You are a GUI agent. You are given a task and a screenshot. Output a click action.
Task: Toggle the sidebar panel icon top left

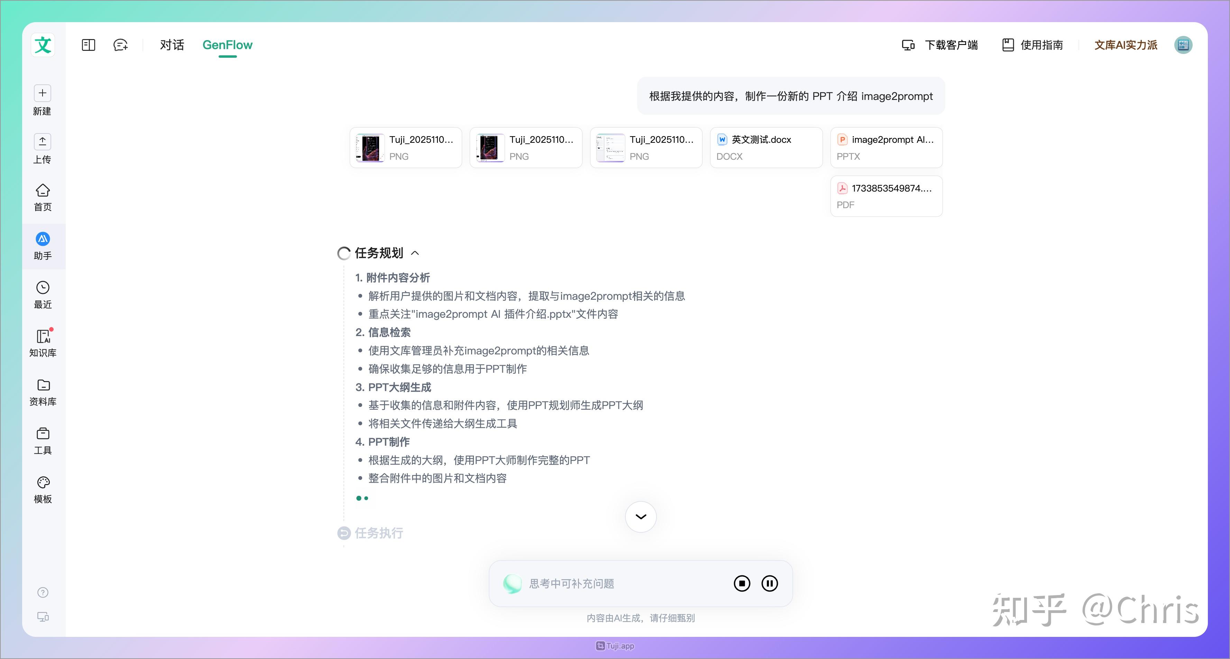88,44
